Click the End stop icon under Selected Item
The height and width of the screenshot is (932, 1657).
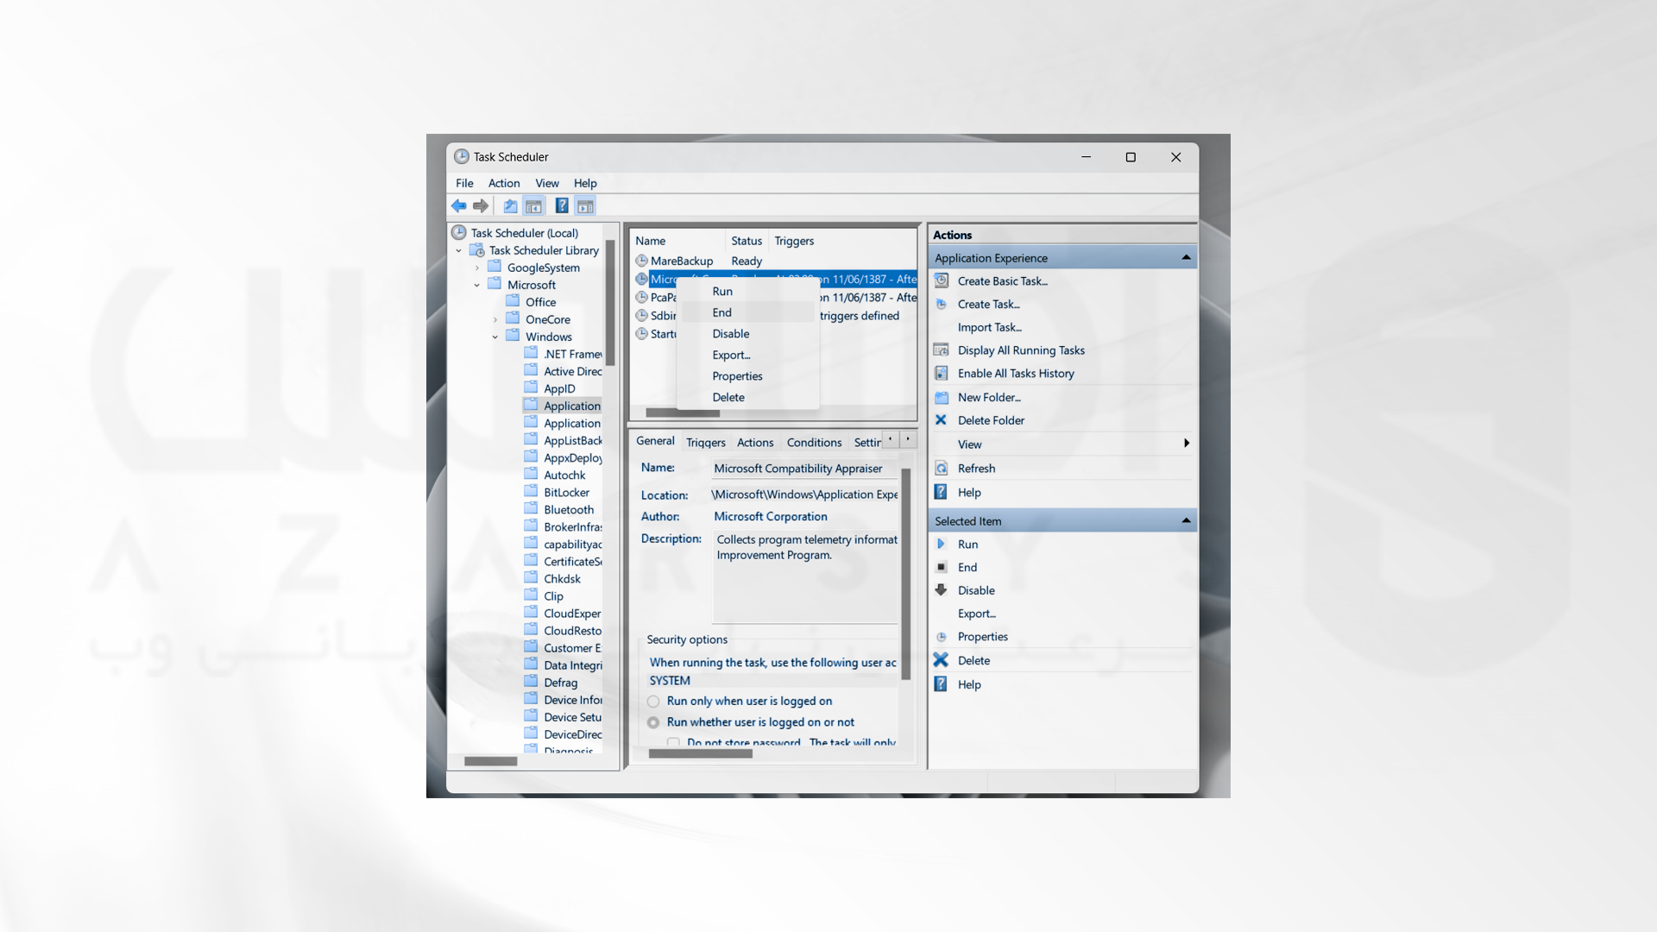942,567
